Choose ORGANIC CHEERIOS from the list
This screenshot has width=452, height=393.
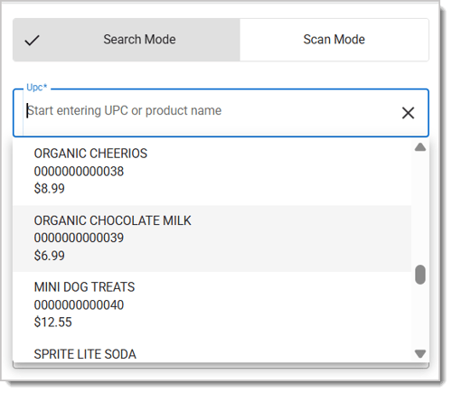pyautogui.click(x=212, y=171)
